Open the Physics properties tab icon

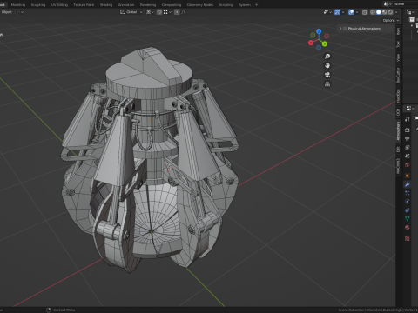[x=408, y=202]
